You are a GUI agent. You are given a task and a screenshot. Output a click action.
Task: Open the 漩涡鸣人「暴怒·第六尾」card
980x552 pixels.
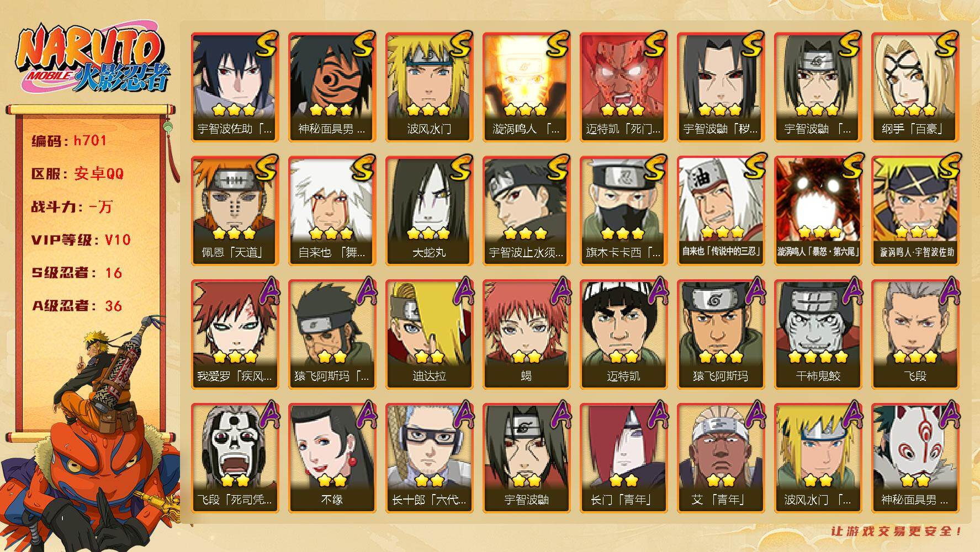tap(818, 211)
